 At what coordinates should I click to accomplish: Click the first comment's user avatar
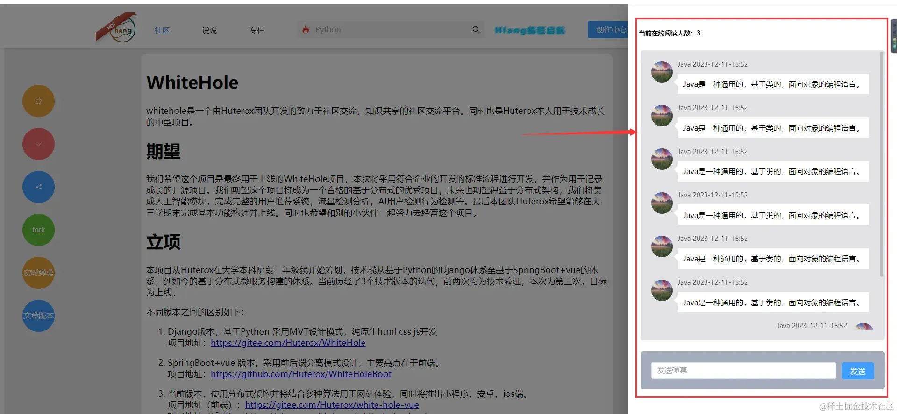[662, 72]
